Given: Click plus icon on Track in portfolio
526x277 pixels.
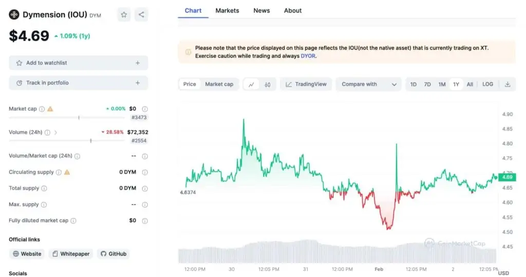Looking at the screenshot, I should [138, 83].
